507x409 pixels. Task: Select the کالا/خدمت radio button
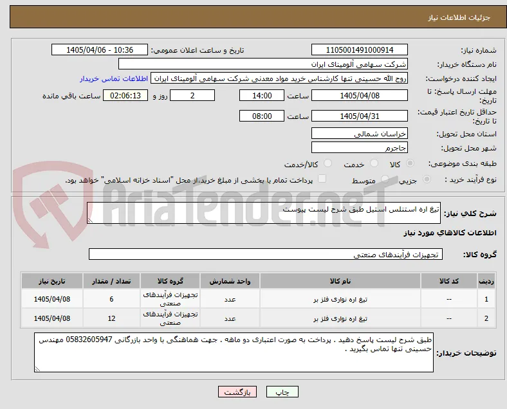click(328, 163)
